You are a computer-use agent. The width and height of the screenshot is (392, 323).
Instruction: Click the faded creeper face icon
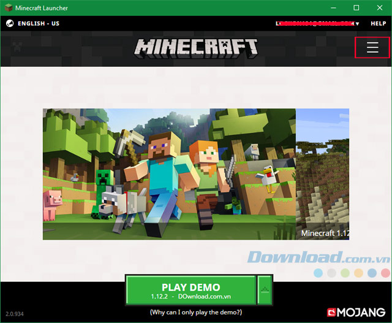coord(17,47)
